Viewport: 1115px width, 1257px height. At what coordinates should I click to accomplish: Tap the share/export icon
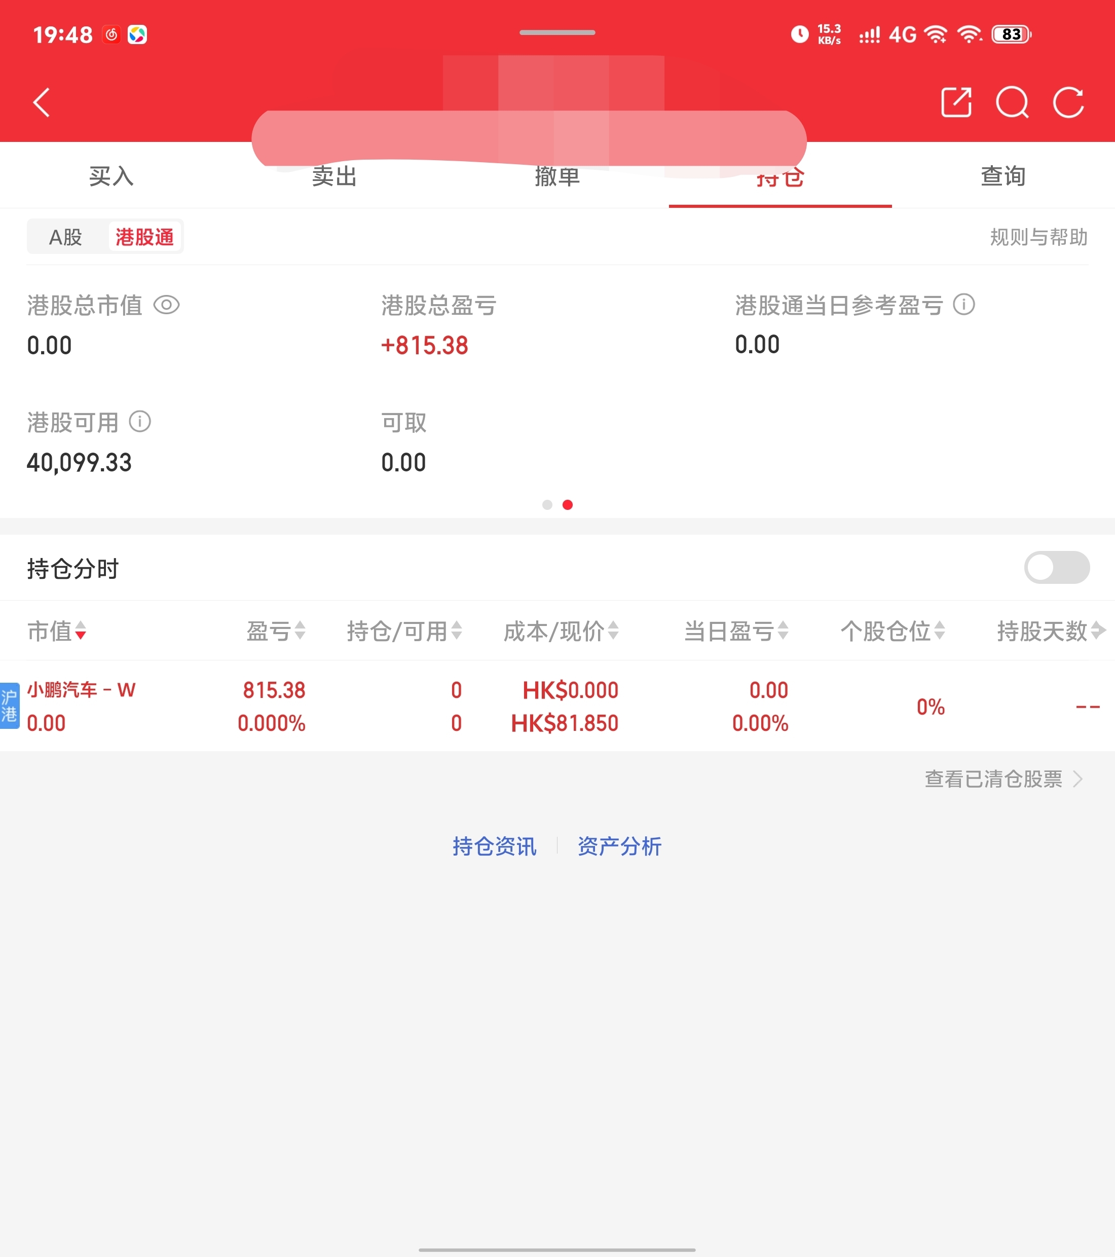[x=956, y=102]
